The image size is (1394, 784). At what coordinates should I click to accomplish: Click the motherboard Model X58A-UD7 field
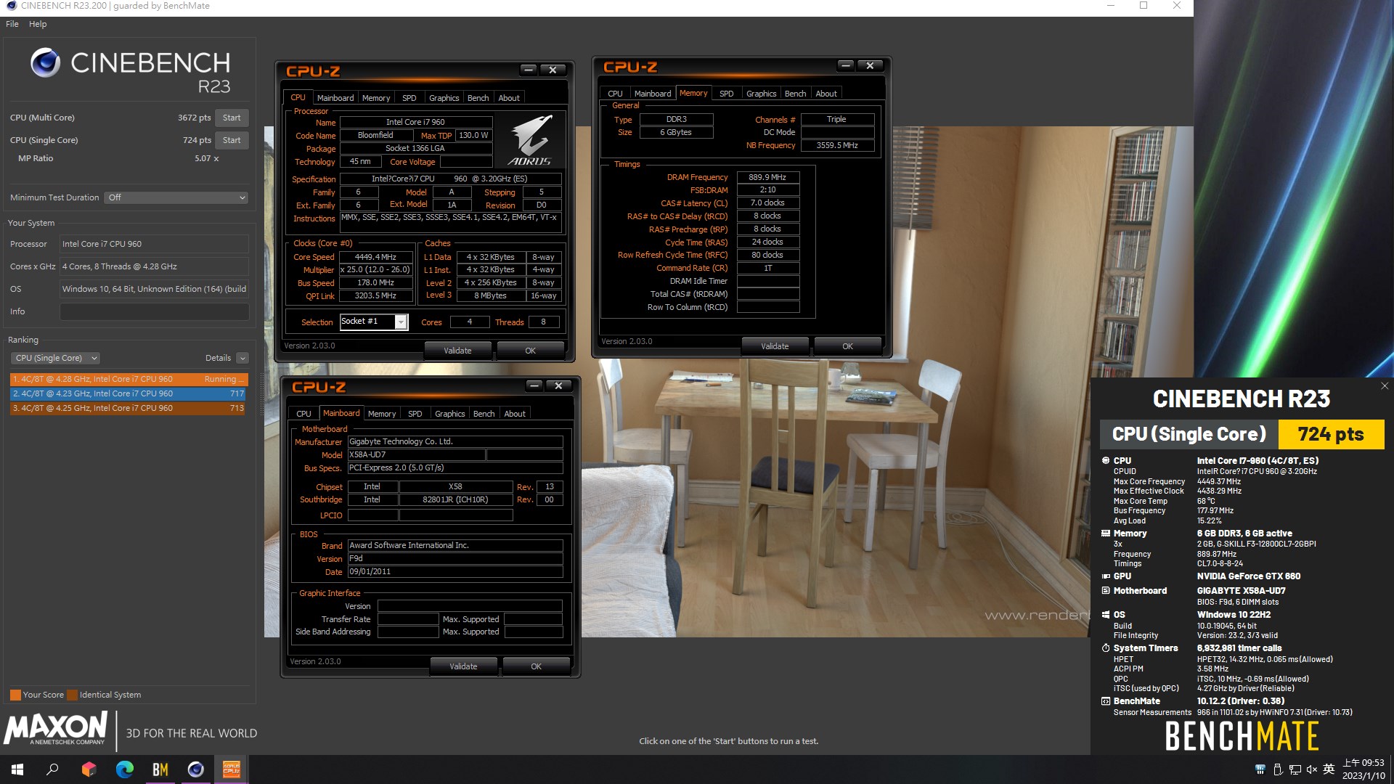click(x=416, y=455)
